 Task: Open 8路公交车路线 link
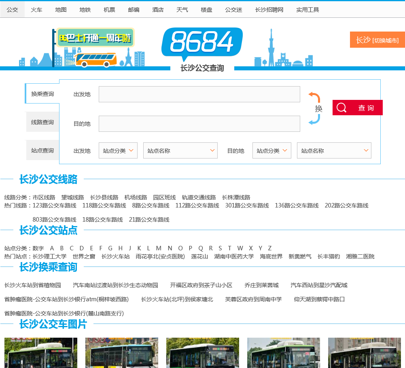(x=151, y=205)
